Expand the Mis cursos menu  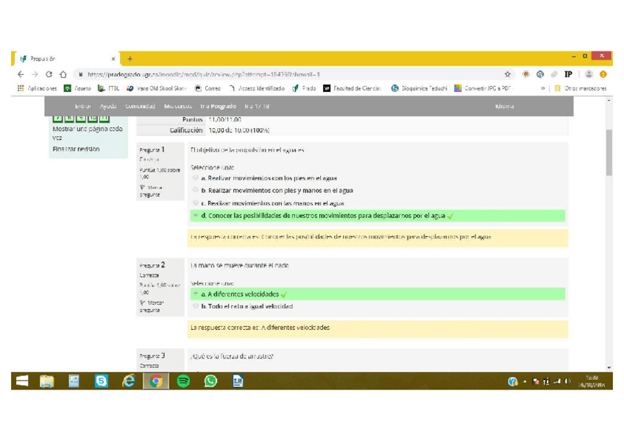coord(178,106)
